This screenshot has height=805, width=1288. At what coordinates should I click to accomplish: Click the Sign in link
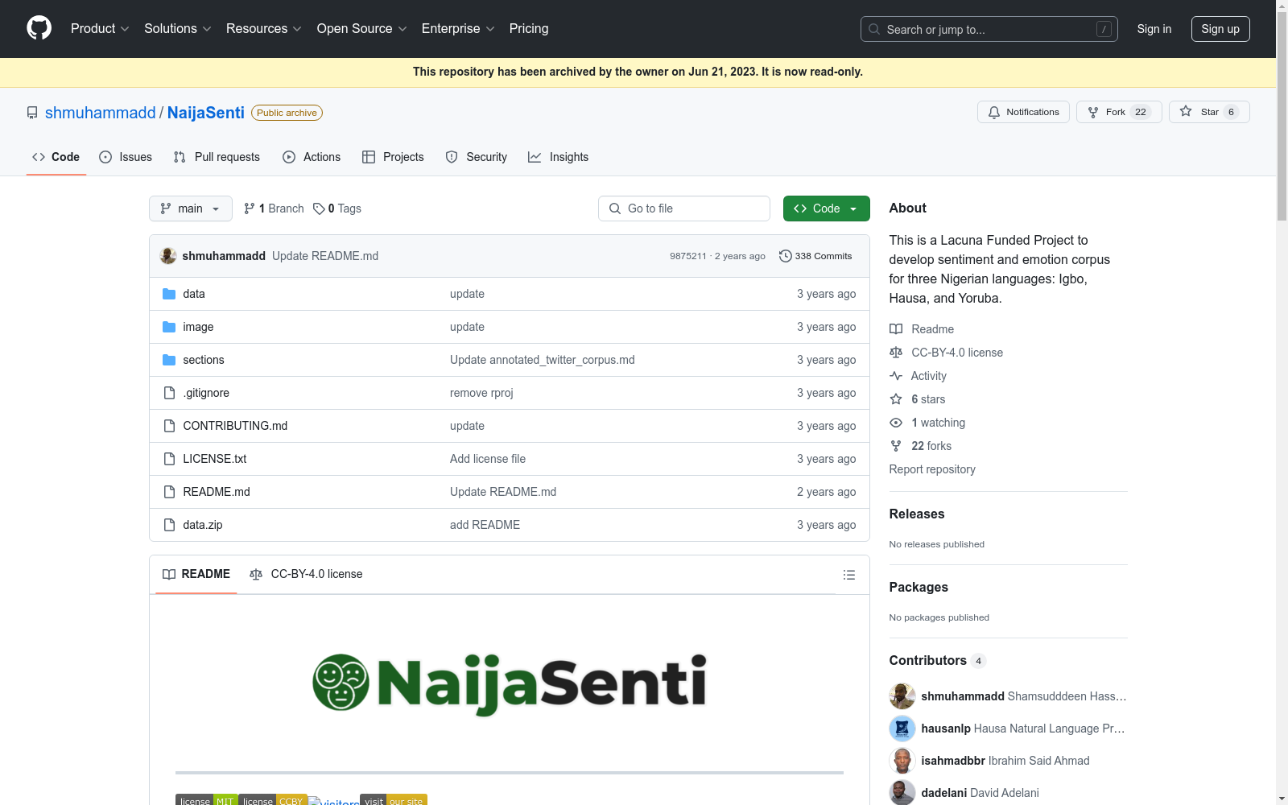pyautogui.click(x=1154, y=29)
